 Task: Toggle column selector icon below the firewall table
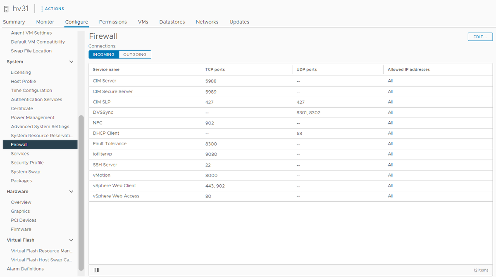tap(96, 270)
